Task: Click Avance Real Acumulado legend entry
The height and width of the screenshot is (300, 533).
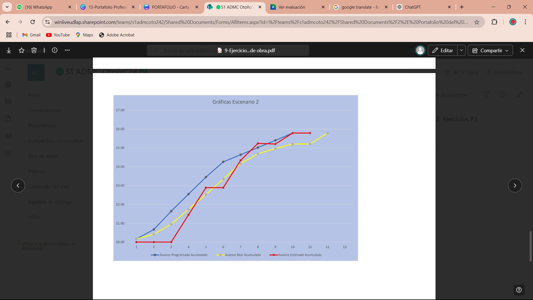Action: pyautogui.click(x=238, y=255)
